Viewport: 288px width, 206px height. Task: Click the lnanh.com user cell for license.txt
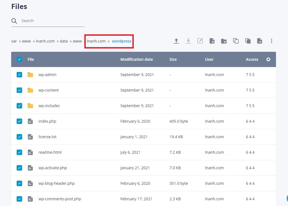point(214,137)
